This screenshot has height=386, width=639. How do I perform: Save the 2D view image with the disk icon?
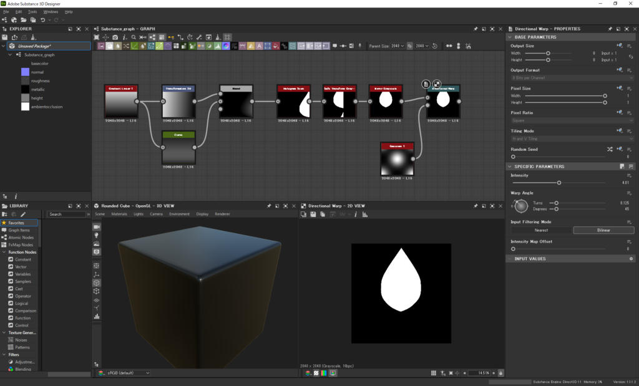point(313,214)
